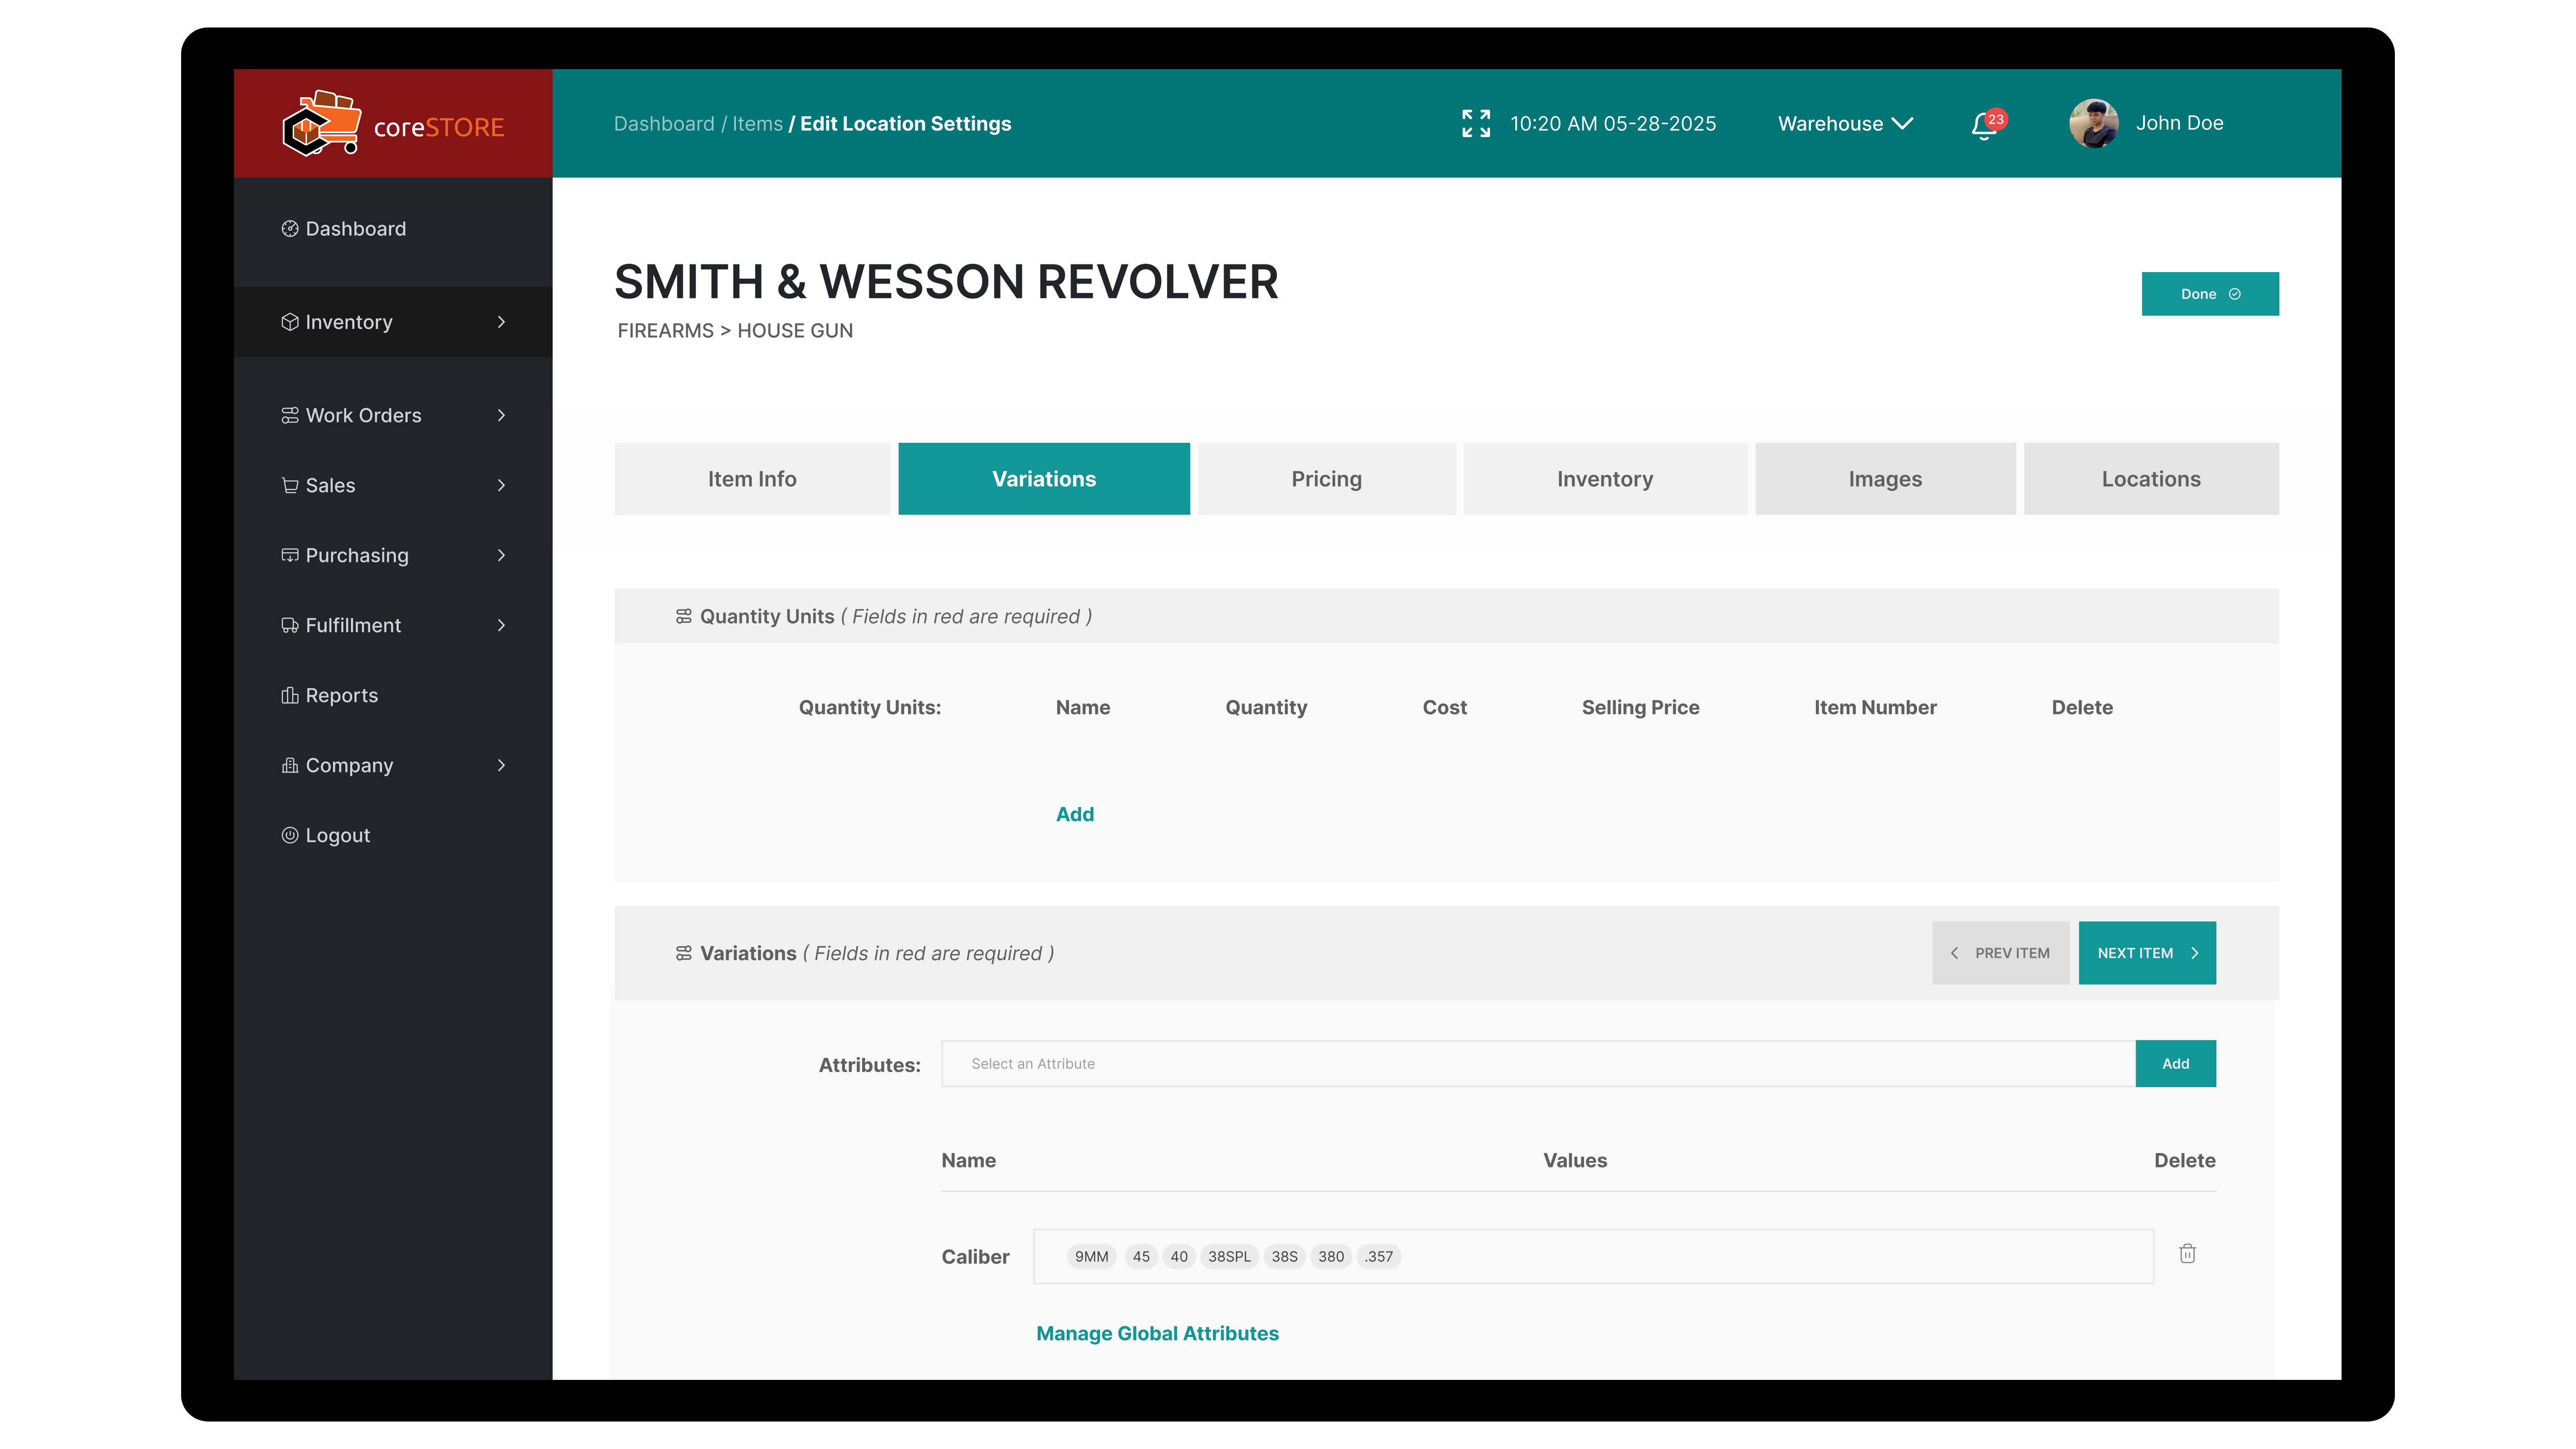
Task: Expand the Sales sidebar chevron
Action: click(501, 485)
